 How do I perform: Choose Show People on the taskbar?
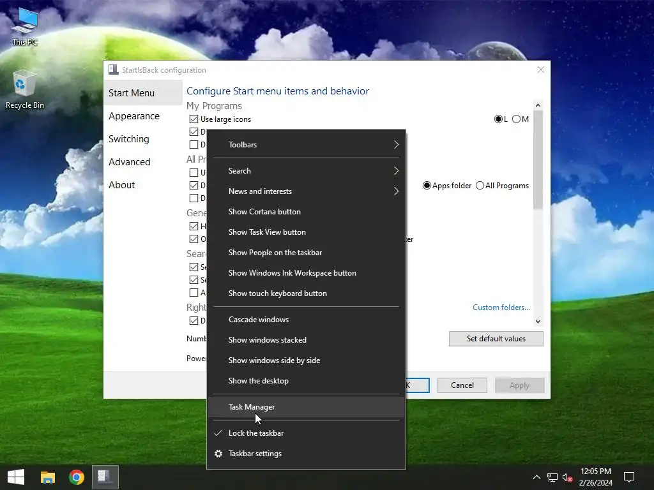pos(306,253)
